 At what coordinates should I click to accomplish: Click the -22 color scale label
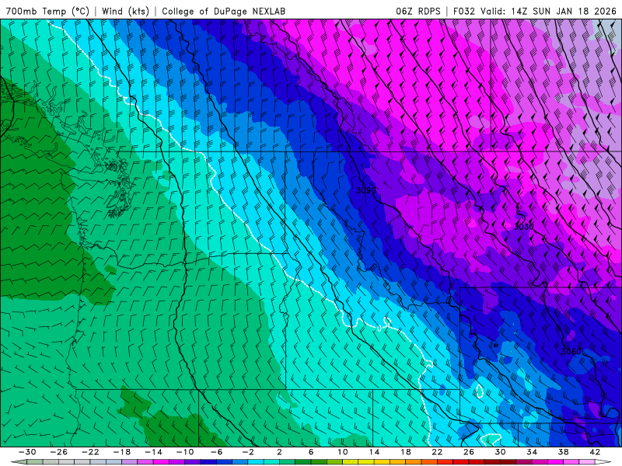coord(90,452)
